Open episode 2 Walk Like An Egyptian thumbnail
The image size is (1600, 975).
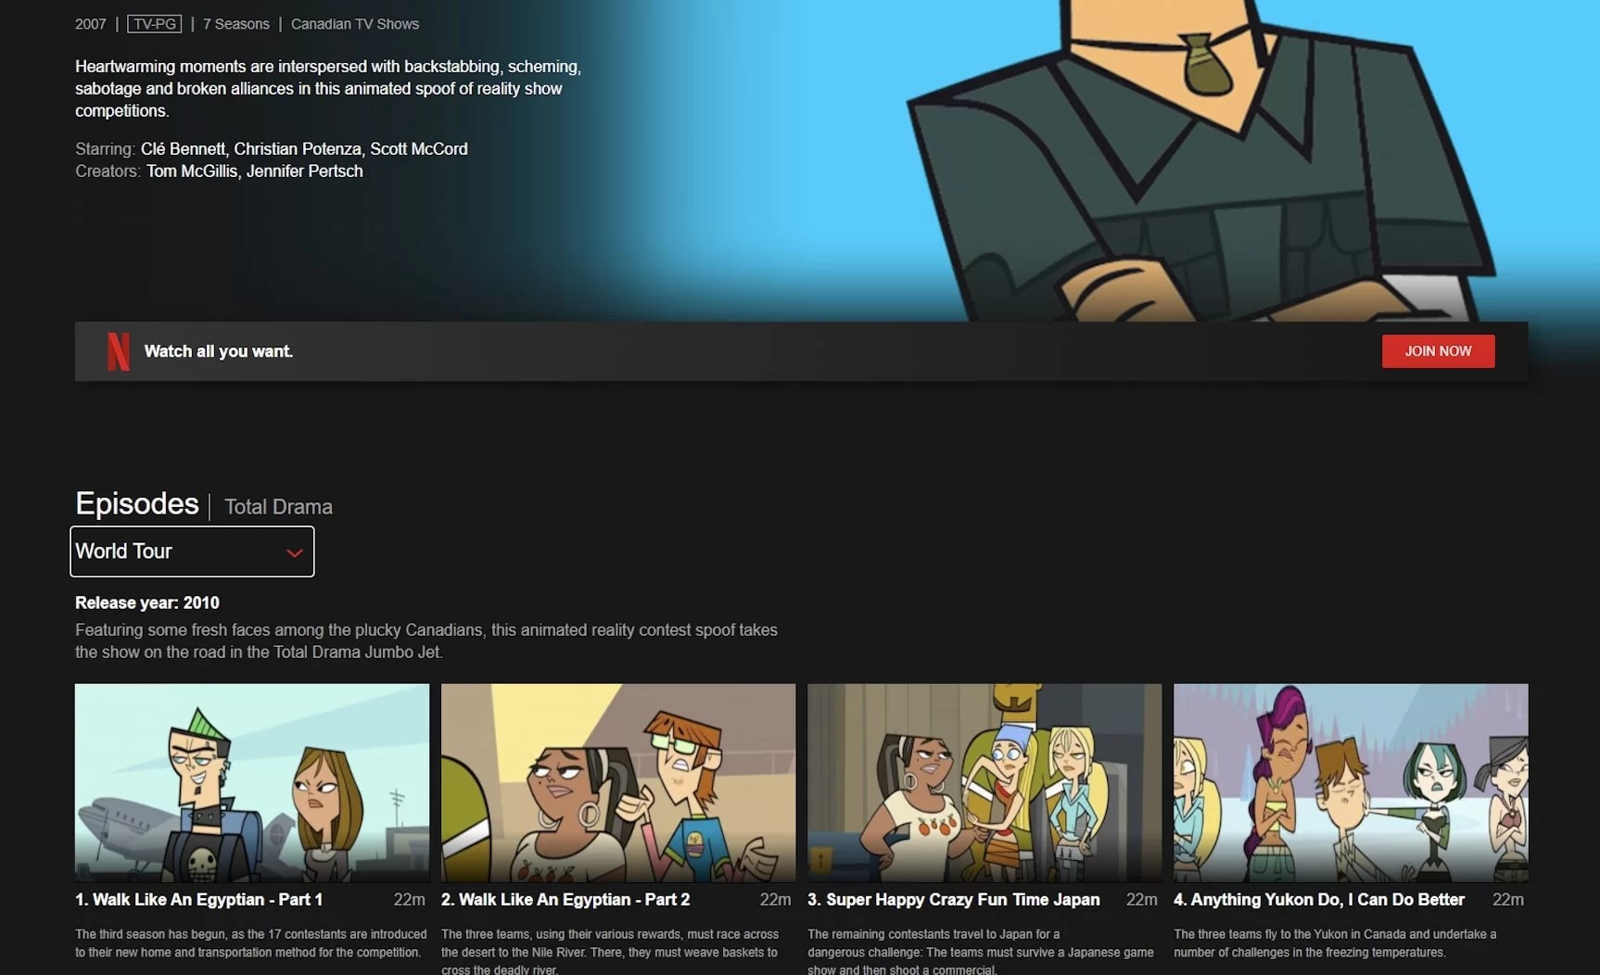[618, 783]
